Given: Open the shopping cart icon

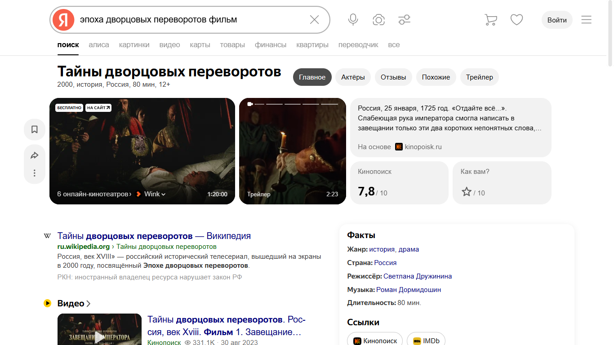Looking at the screenshot, I should [x=490, y=20].
